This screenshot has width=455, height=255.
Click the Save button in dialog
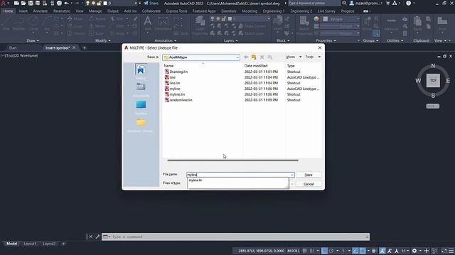coord(309,175)
